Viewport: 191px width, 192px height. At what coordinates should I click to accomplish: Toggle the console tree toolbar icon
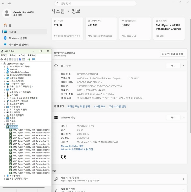coord(10,59)
